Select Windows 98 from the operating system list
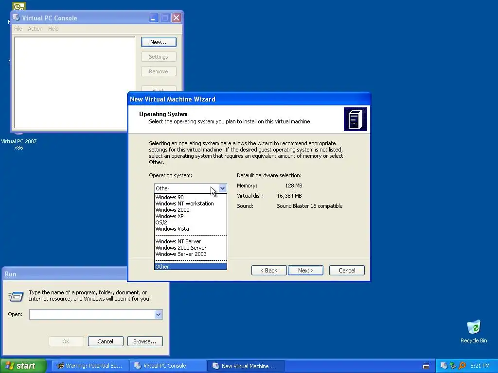The height and width of the screenshot is (373, 498). tap(191, 197)
